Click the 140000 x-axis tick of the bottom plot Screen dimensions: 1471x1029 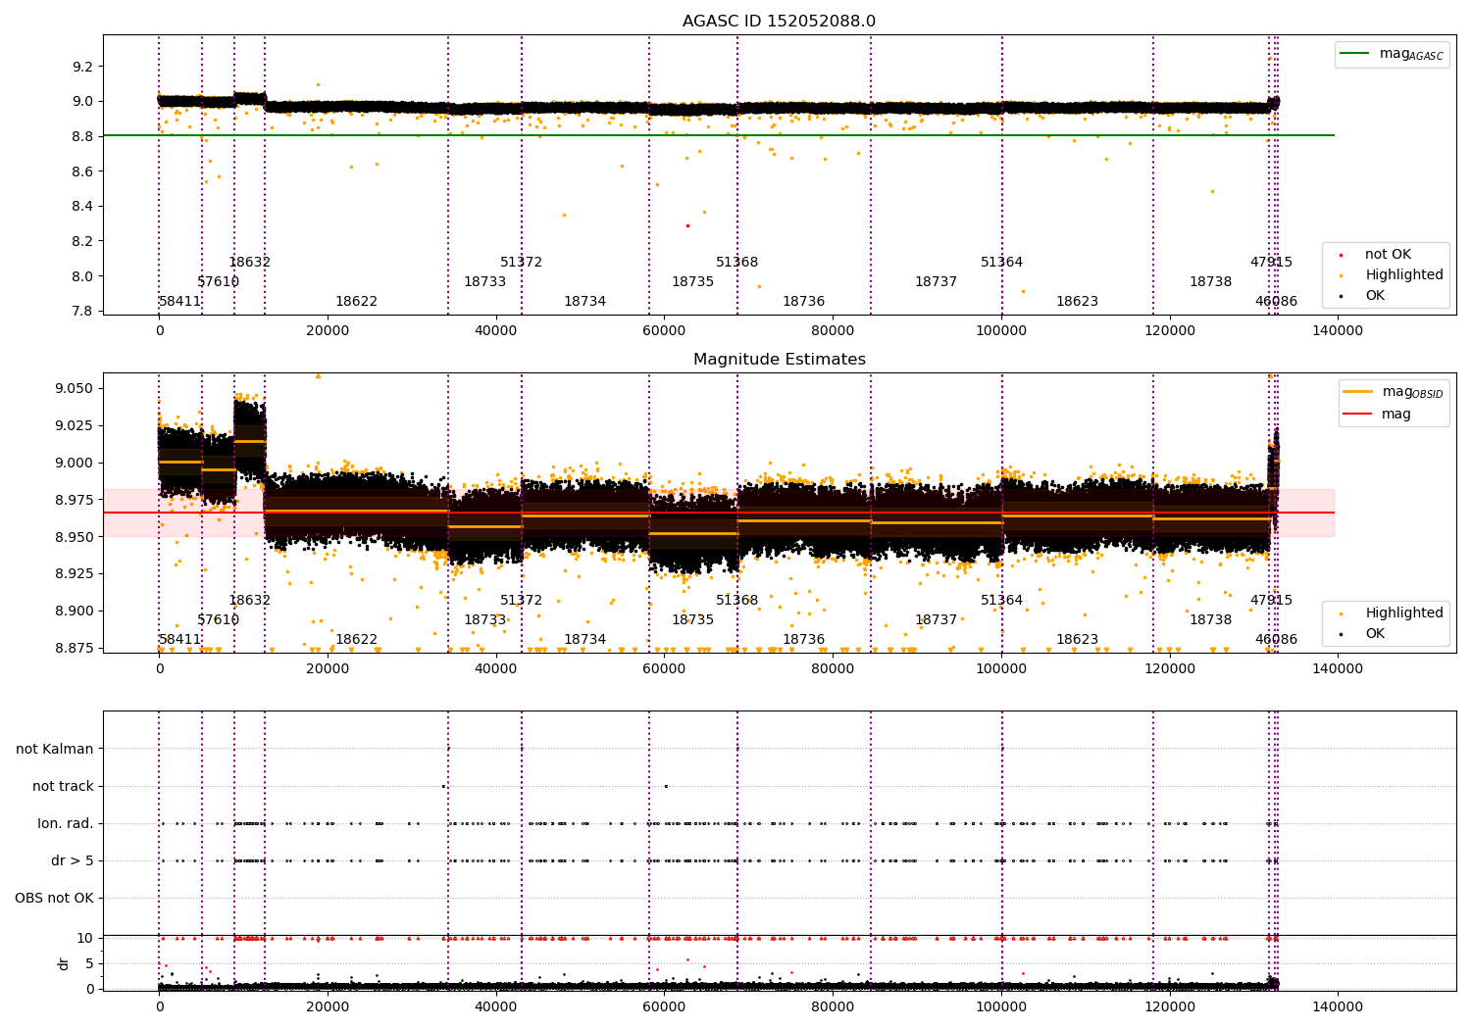pyautogui.click(x=1338, y=1006)
